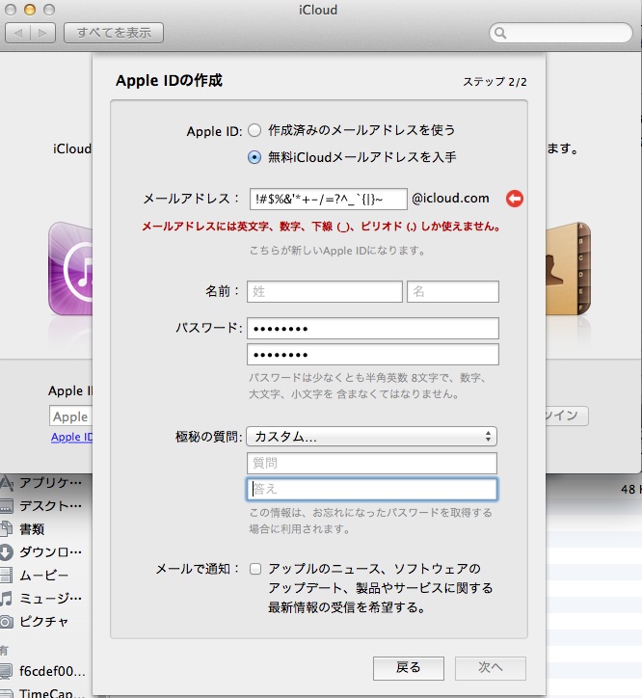Click the red arrow error icon
The width and height of the screenshot is (642, 698).
pos(515,199)
